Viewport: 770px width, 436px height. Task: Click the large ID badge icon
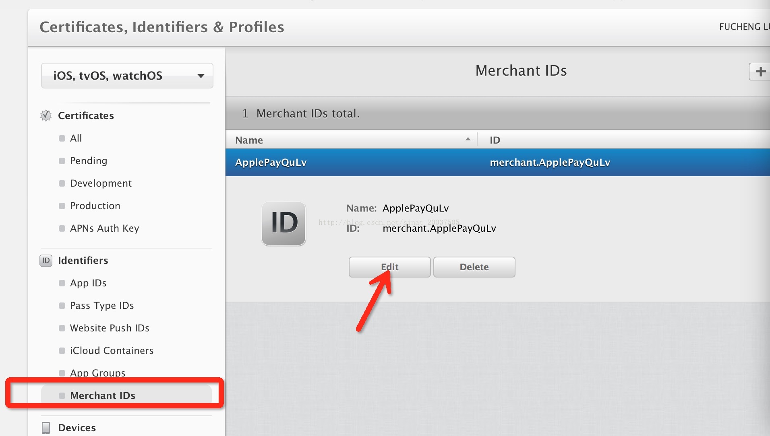[284, 223]
